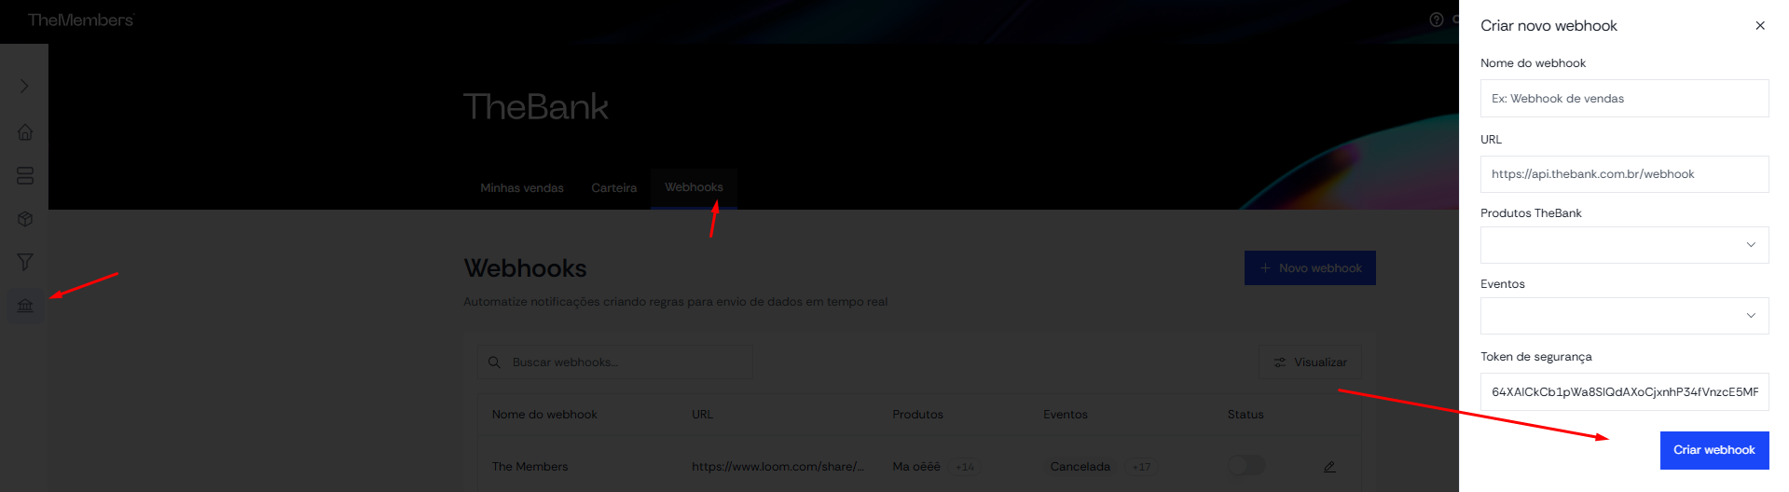Click the help question mark icon

[1436, 20]
